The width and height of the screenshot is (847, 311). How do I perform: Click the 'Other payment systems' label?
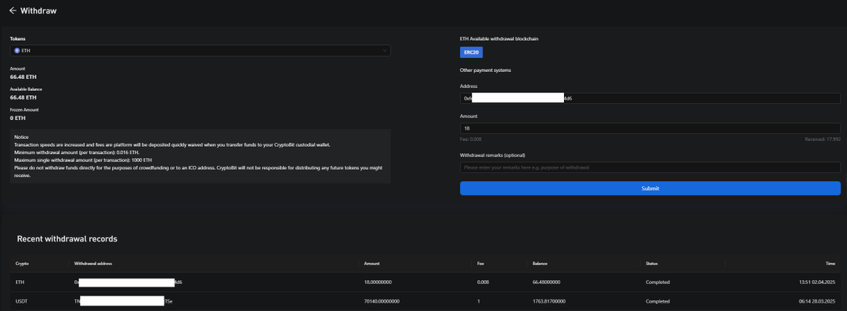coord(486,71)
